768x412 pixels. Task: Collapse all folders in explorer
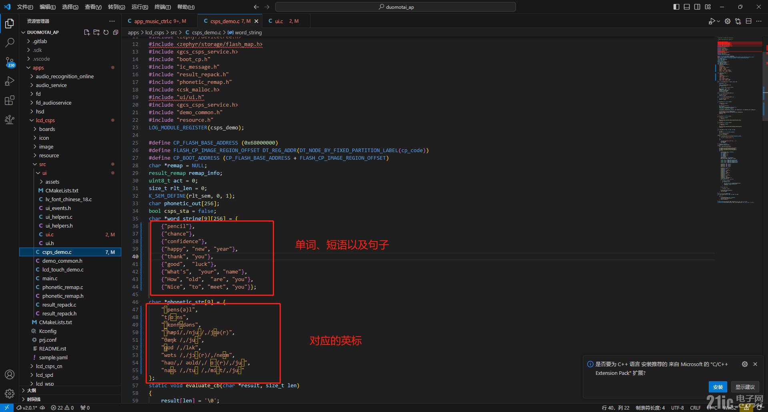coord(116,32)
